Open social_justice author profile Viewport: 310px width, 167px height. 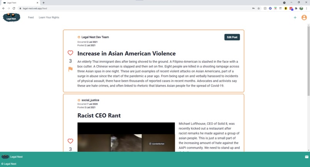tap(90, 100)
